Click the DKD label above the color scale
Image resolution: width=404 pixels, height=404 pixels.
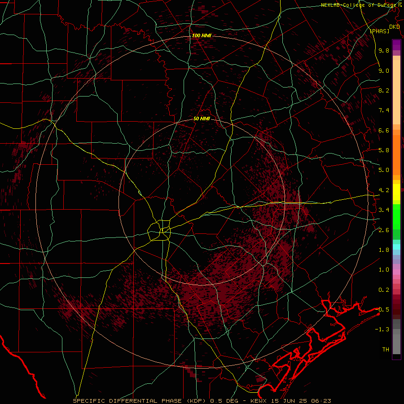click(x=395, y=27)
